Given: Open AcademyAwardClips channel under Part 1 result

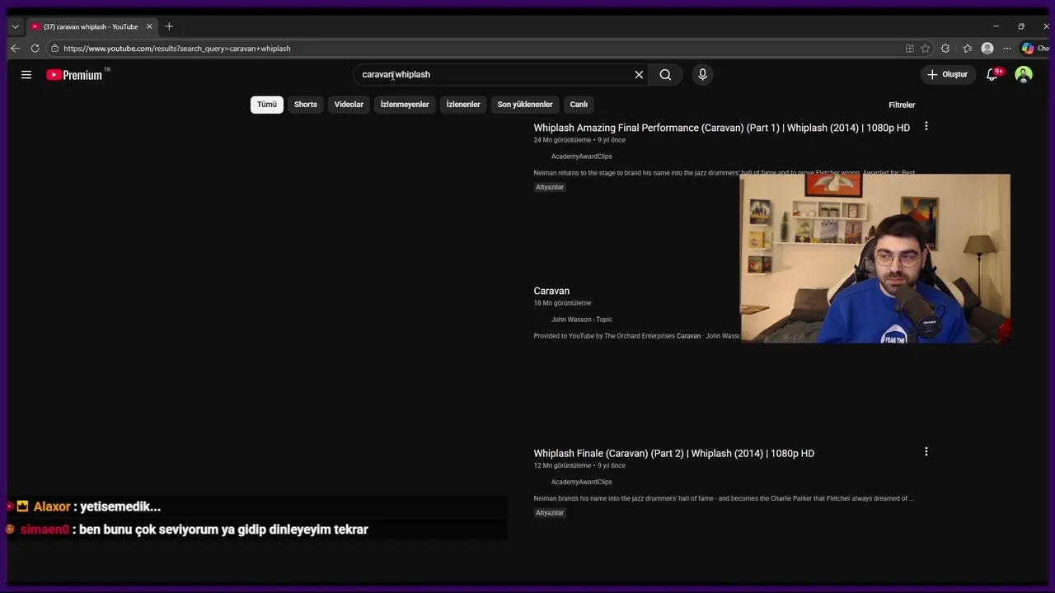Looking at the screenshot, I should (x=581, y=156).
